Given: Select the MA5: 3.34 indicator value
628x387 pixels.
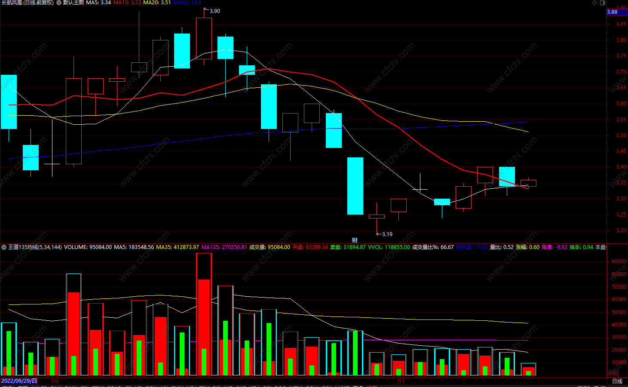Looking at the screenshot, I should [98, 3].
